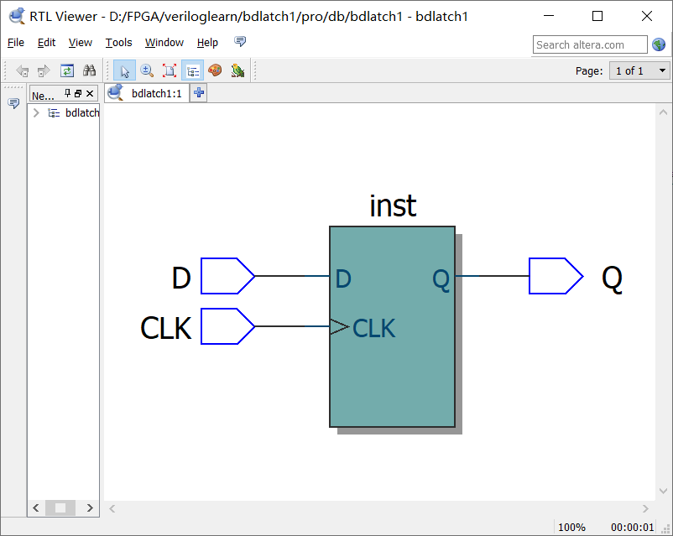Minimize the RTL Viewer window
673x536 pixels.
pos(549,16)
